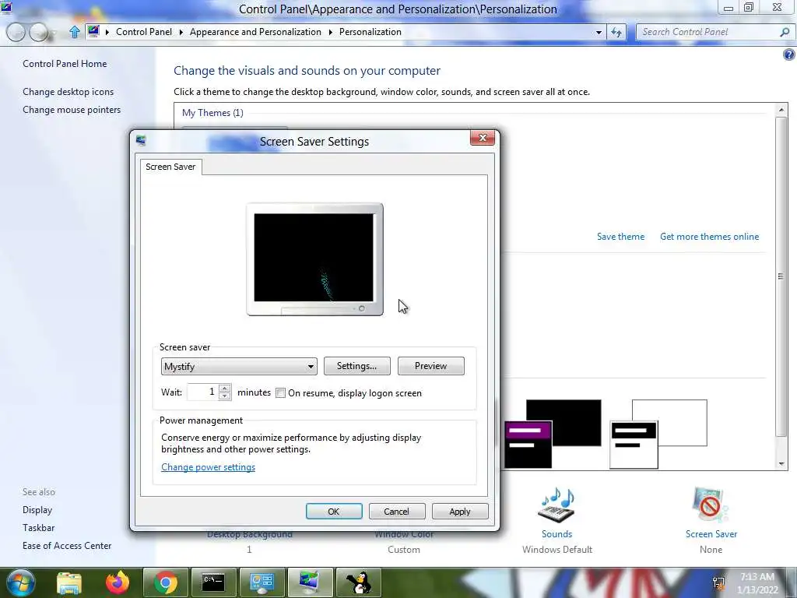Apply the screen saver changes
This screenshot has height=598, width=797.
pos(460,512)
